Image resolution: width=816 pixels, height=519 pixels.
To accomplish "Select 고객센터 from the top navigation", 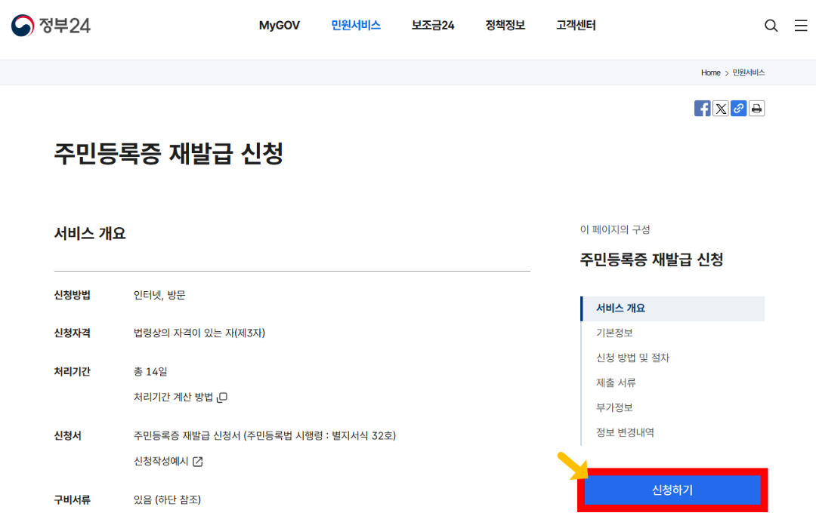I will [x=575, y=25].
